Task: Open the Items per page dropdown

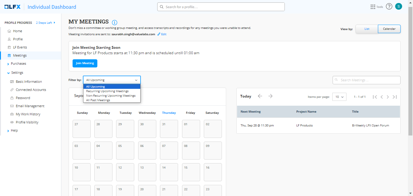Action: tap(340, 97)
